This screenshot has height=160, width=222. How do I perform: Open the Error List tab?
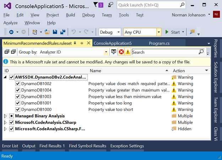(x=10, y=146)
